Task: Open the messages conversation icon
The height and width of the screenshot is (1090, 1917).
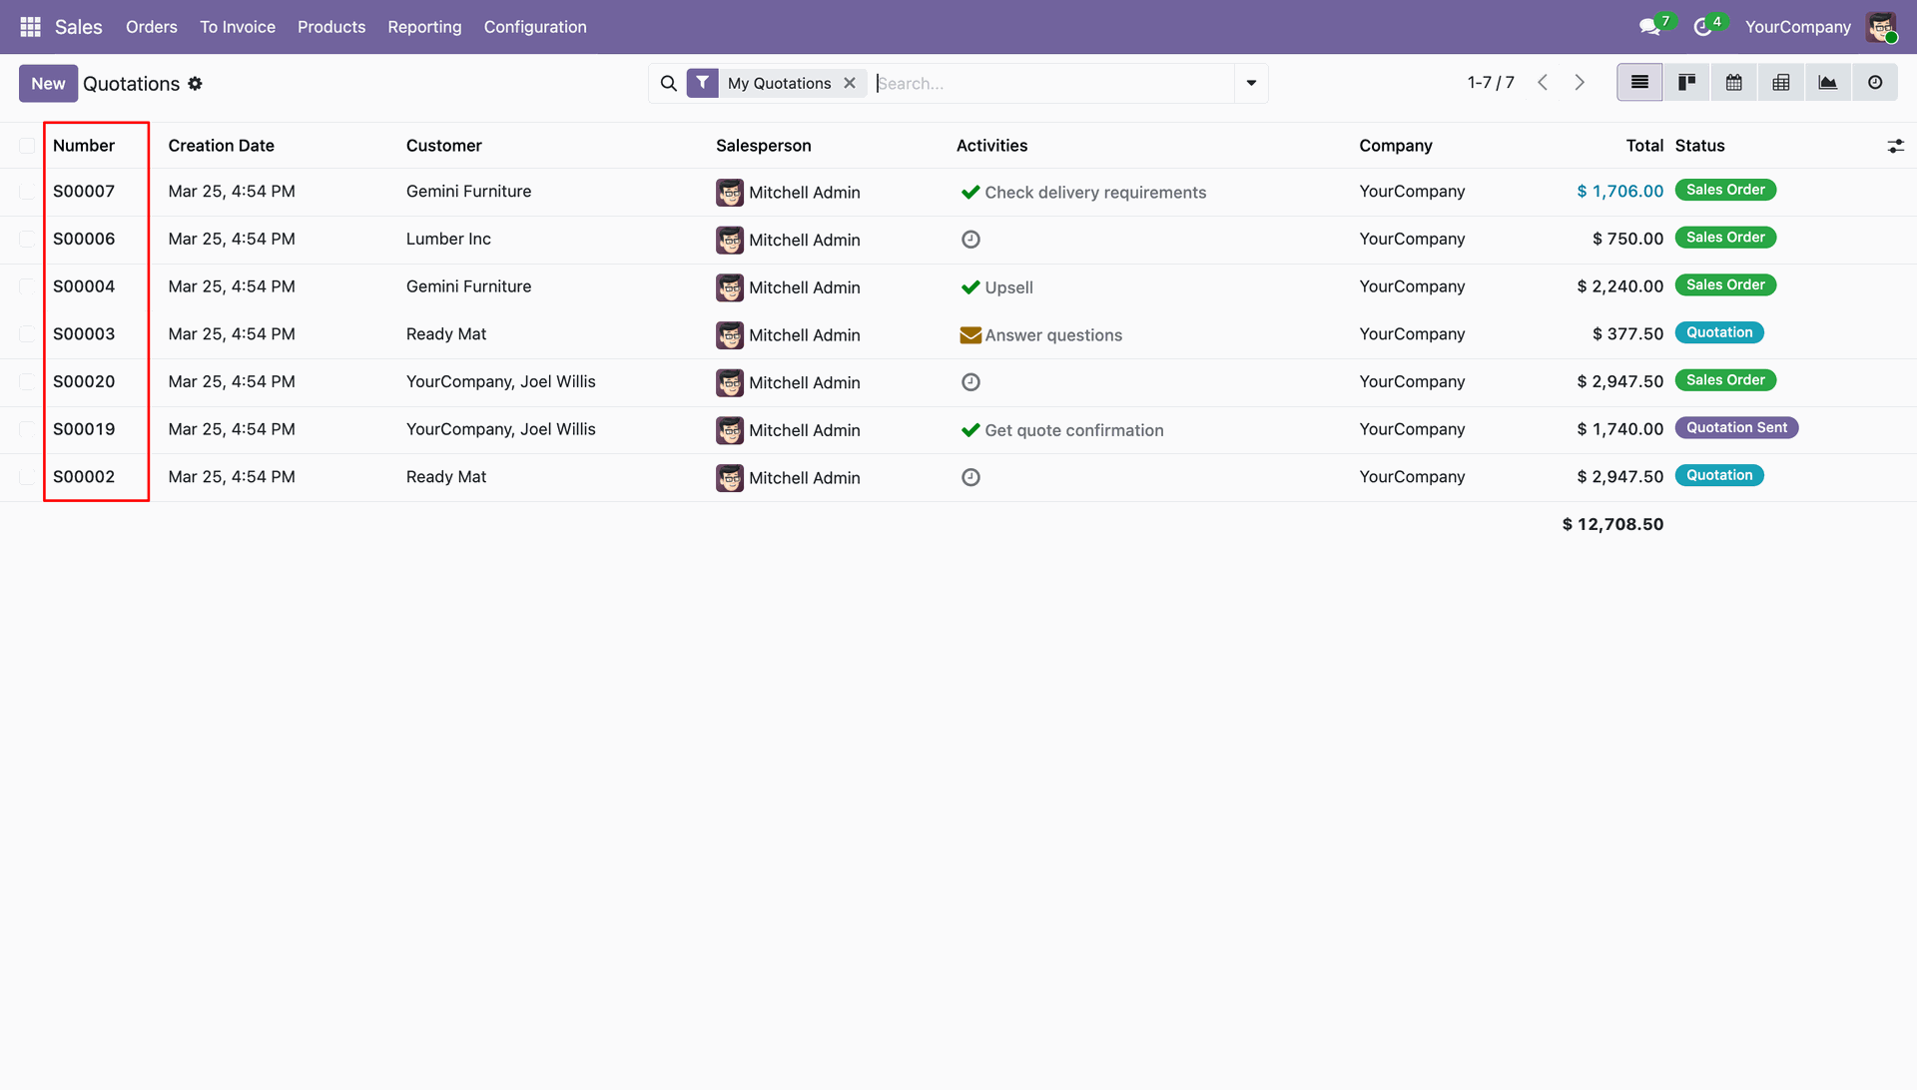Action: click(x=1649, y=27)
